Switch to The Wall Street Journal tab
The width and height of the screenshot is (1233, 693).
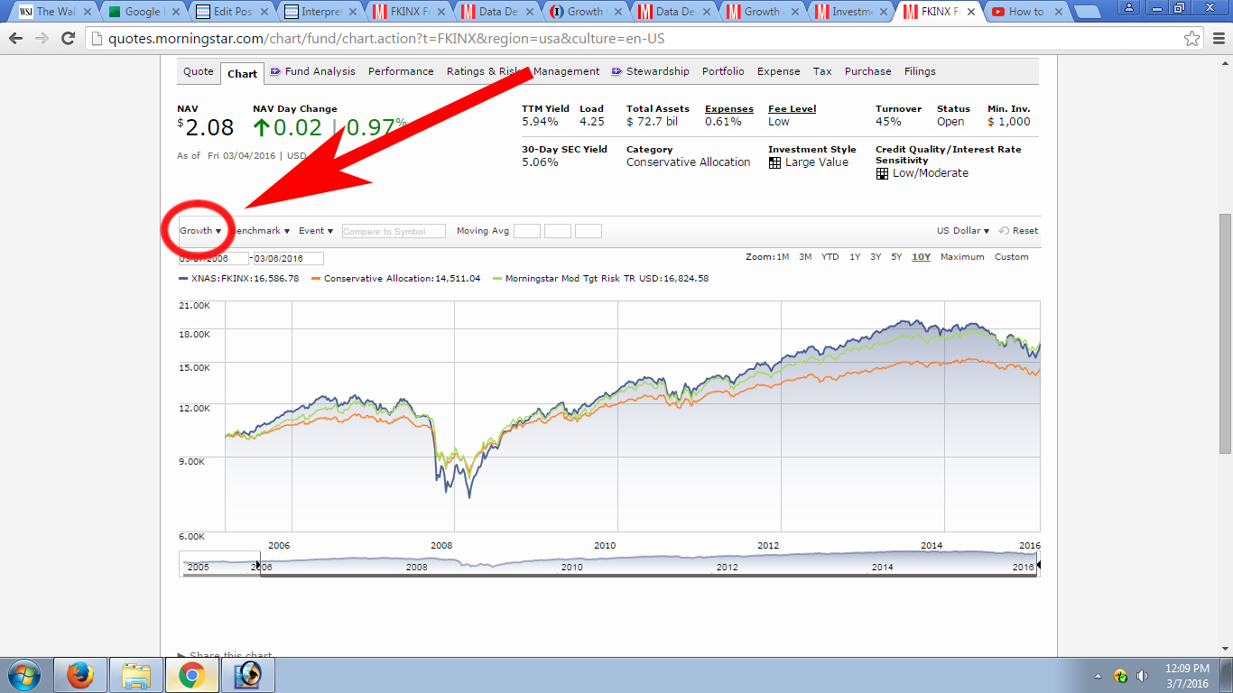[x=55, y=12]
